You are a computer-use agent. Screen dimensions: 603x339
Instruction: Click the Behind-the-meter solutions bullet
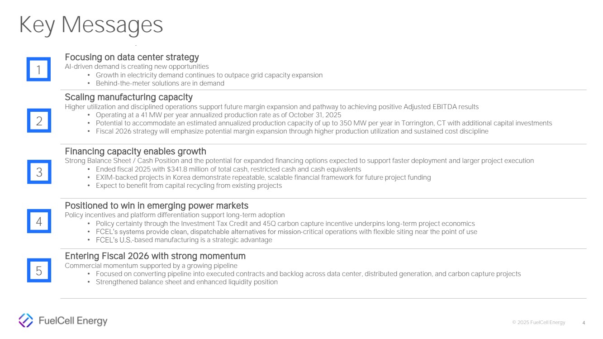(160, 83)
